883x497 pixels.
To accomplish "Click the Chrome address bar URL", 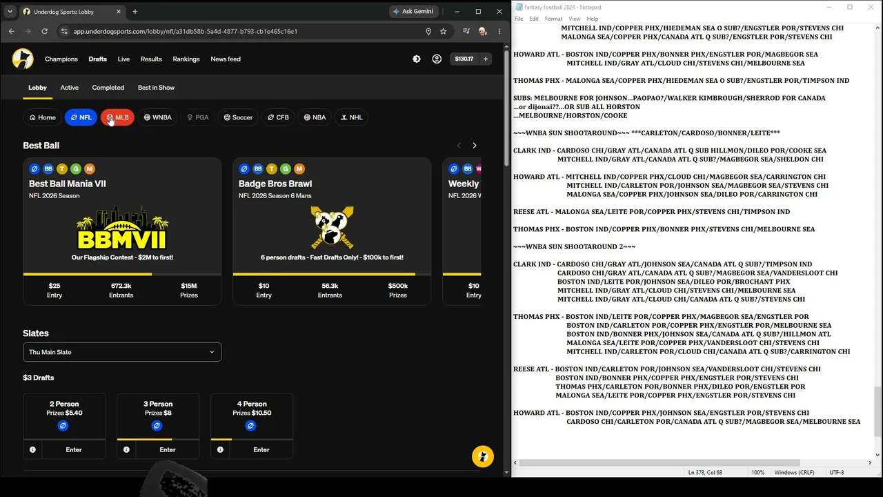I will tap(186, 31).
